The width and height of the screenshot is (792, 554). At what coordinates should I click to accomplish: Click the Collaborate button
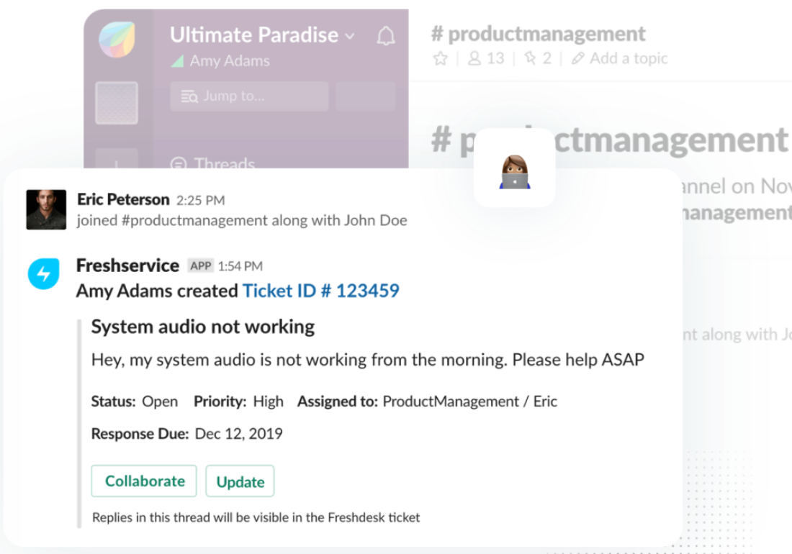pyautogui.click(x=143, y=481)
